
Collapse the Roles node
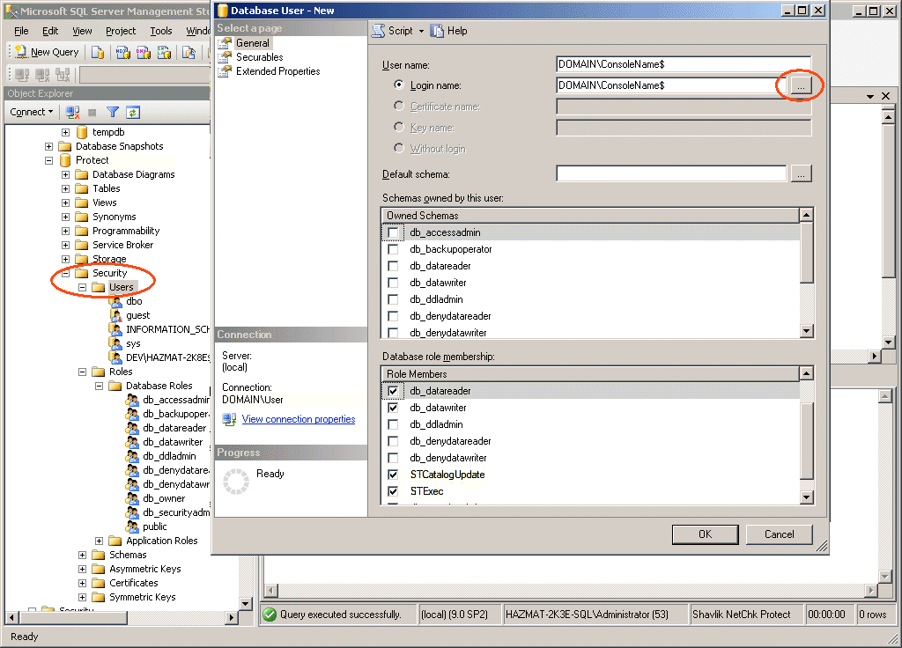click(x=82, y=372)
